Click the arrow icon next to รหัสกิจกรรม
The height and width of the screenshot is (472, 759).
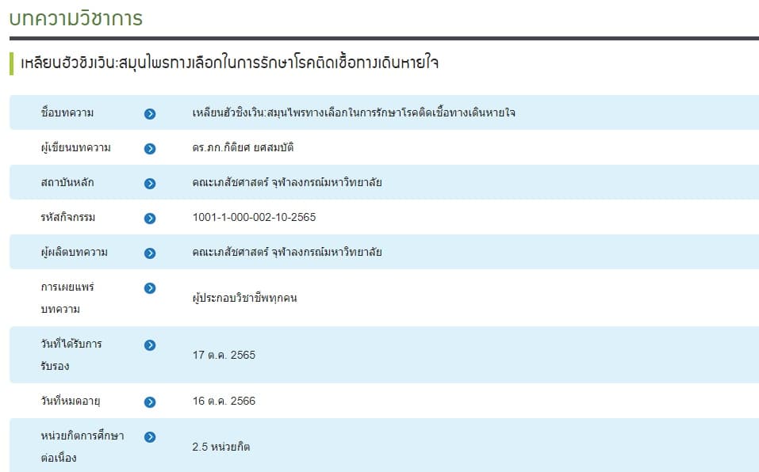(x=149, y=218)
